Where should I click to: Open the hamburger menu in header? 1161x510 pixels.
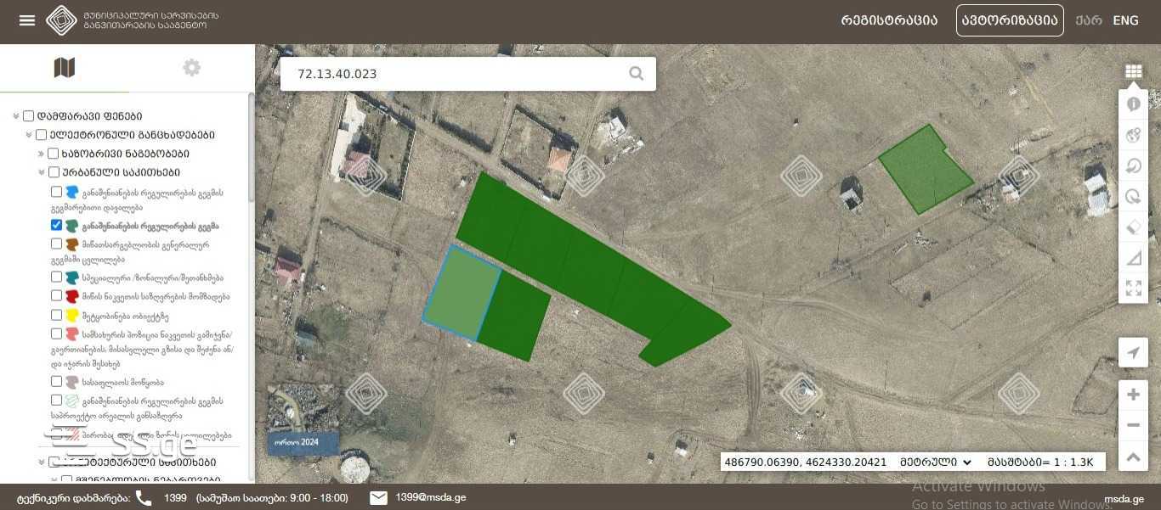[x=27, y=20]
